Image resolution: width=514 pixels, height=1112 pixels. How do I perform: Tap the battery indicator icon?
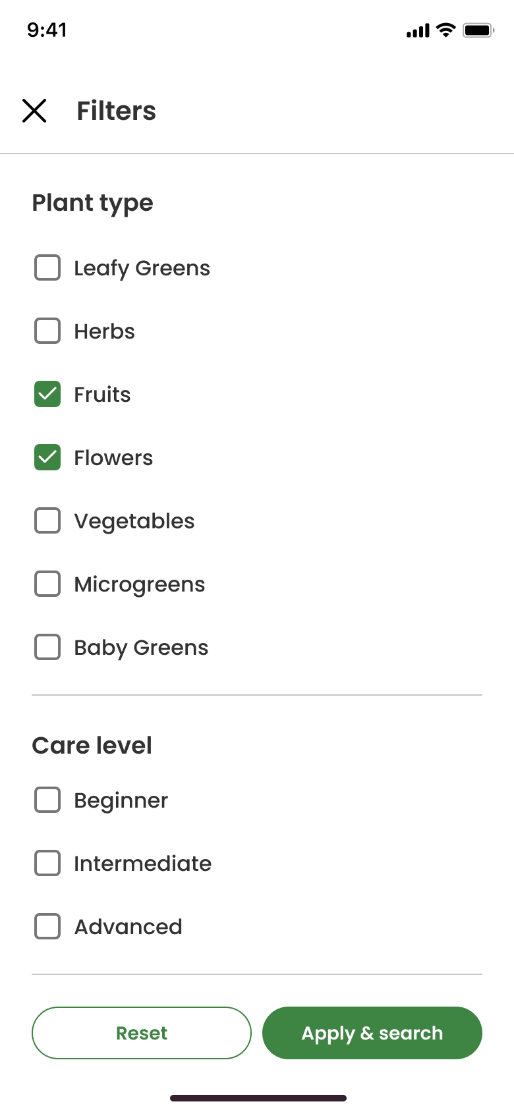[x=478, y=30]
